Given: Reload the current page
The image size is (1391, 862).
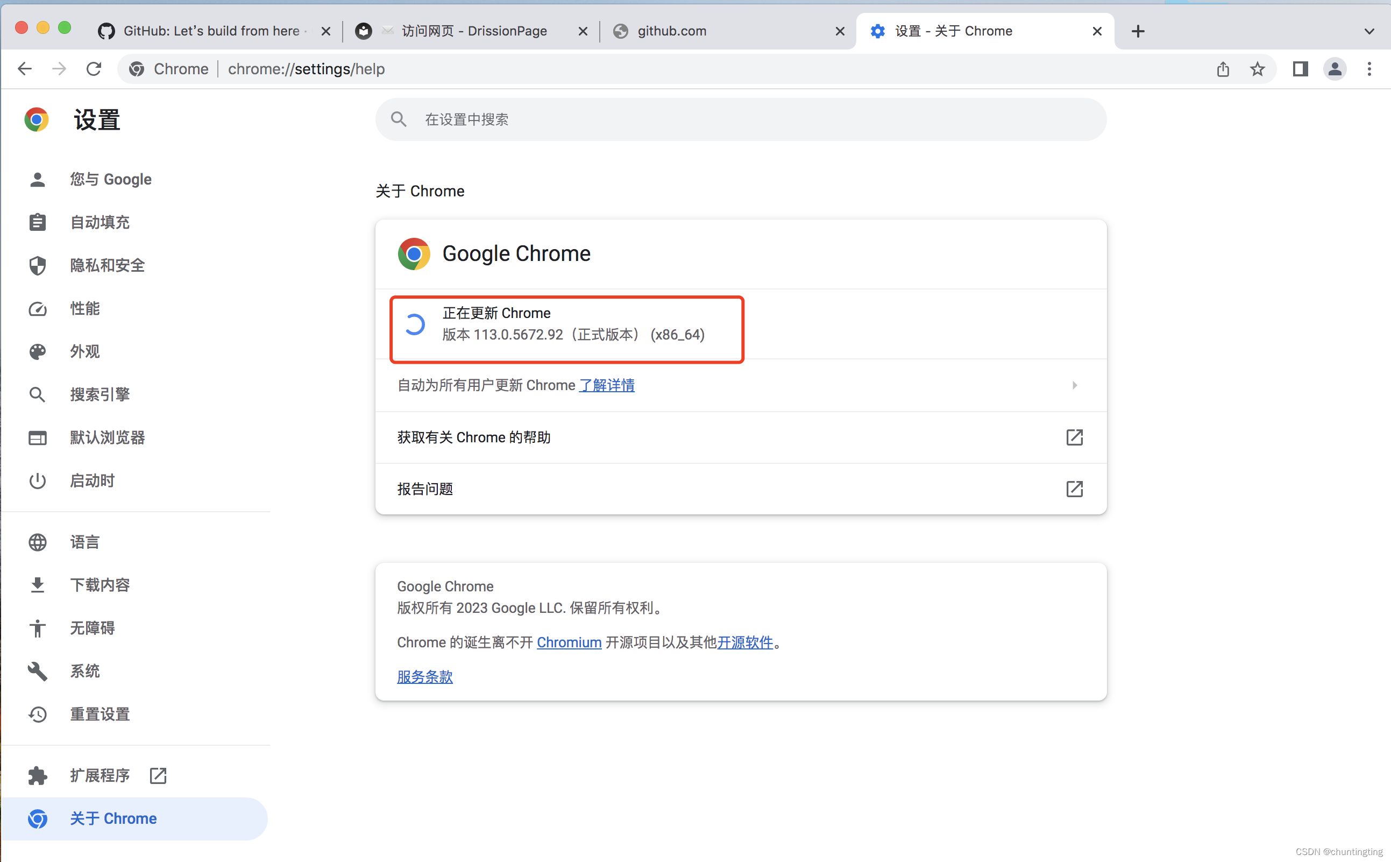Looking at the screenshot, I should (x=94, y=69).
